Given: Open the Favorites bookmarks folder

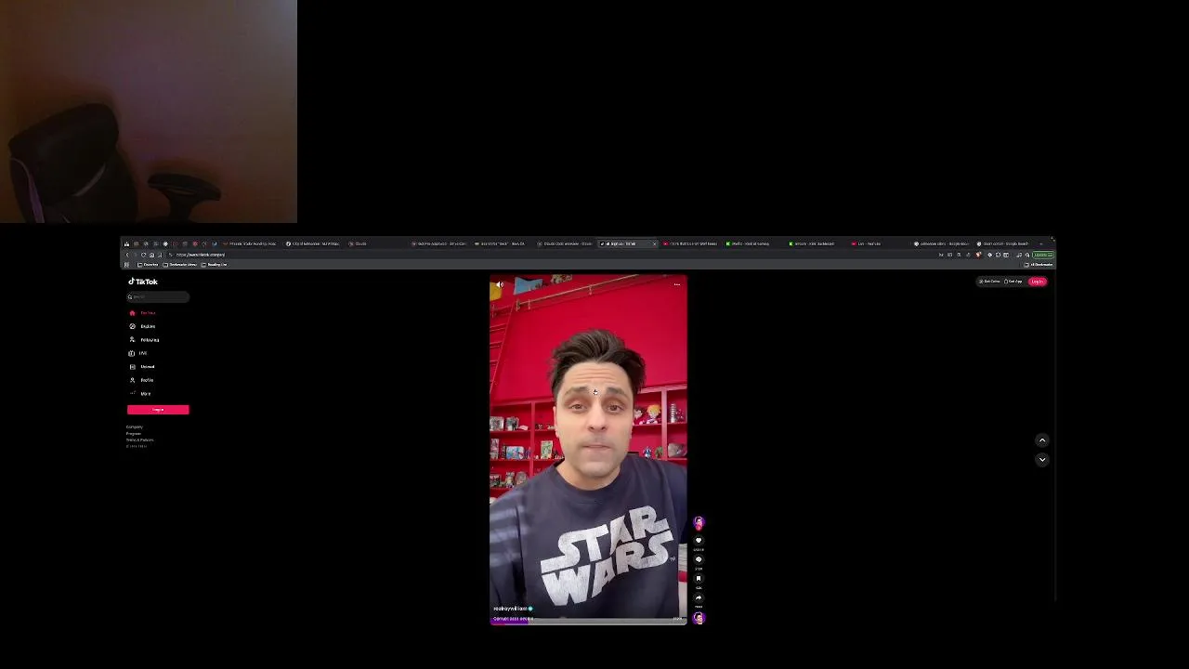Looking at the screenshot, I should (147, 265).
